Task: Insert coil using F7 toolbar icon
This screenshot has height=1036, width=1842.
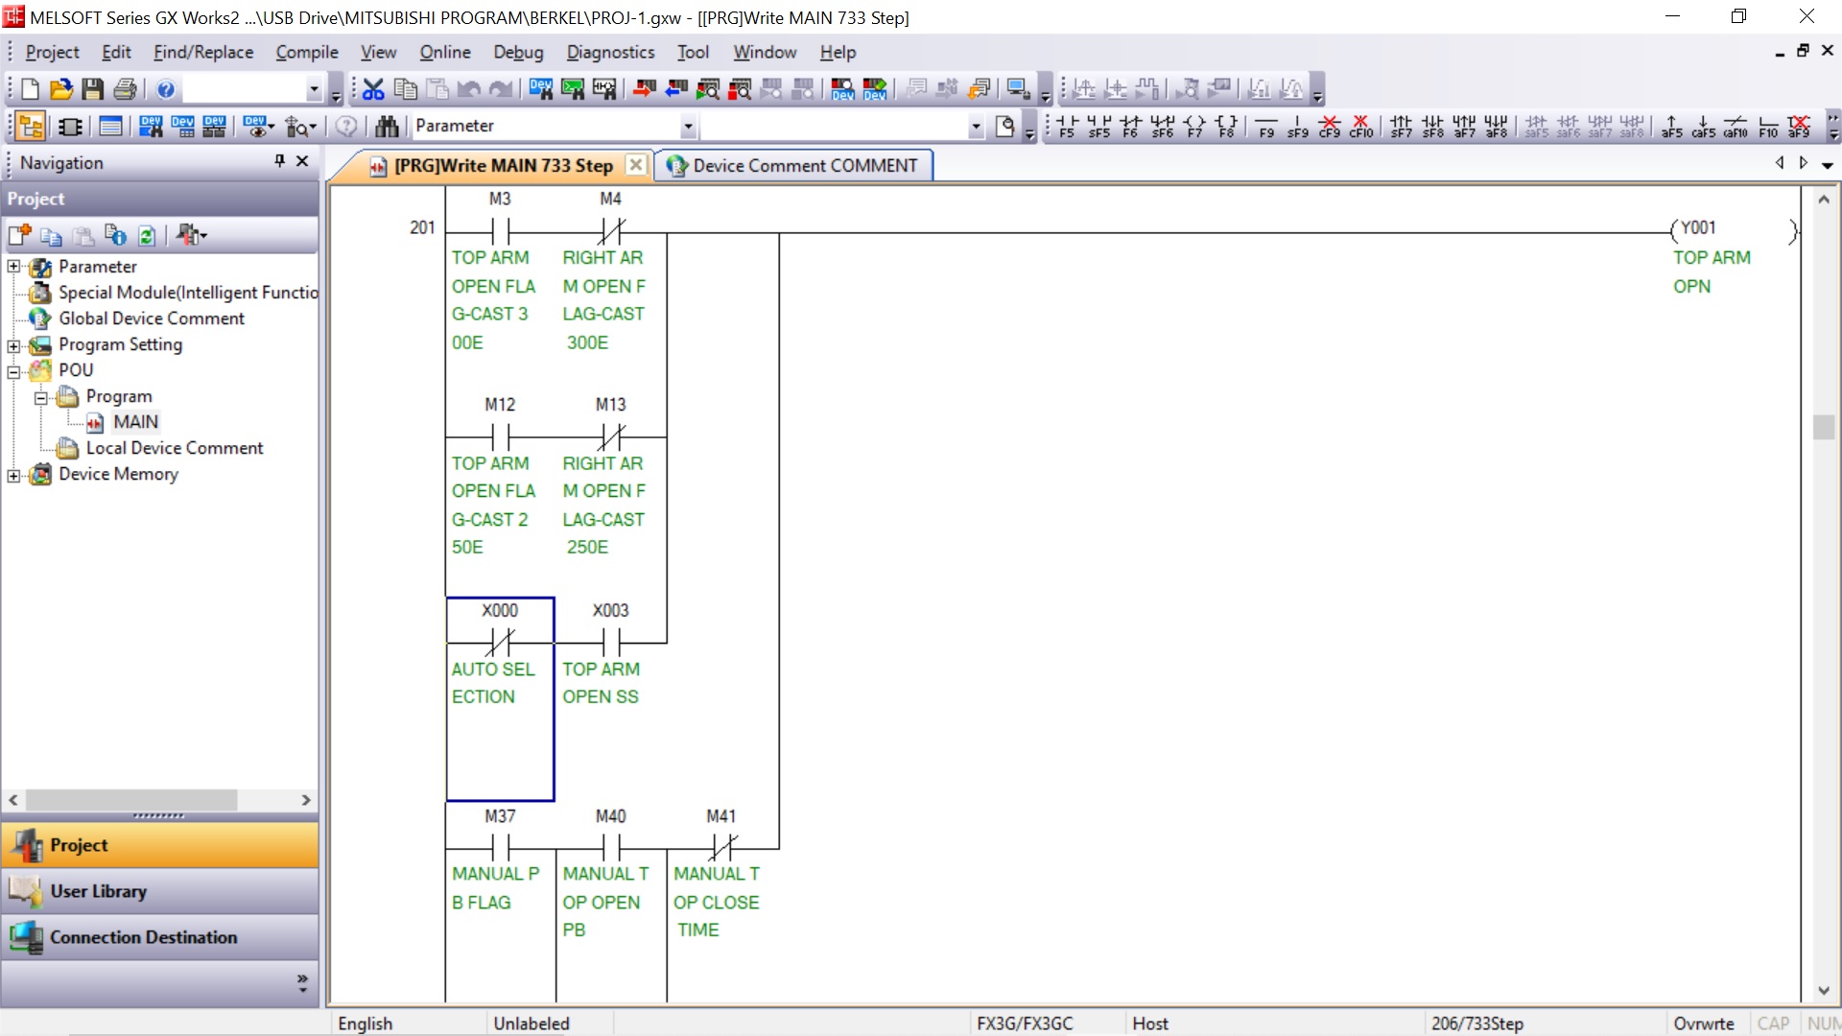Action: click(x=1194, y=126)
